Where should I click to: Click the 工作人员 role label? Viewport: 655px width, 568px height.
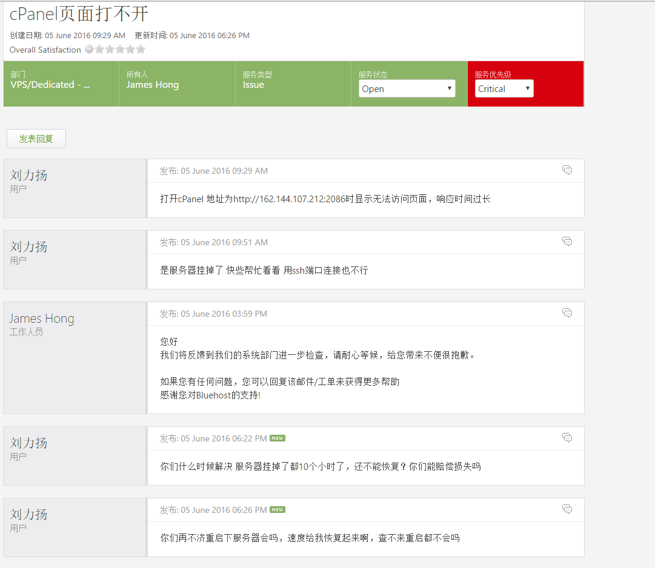[x=26, y=332]
